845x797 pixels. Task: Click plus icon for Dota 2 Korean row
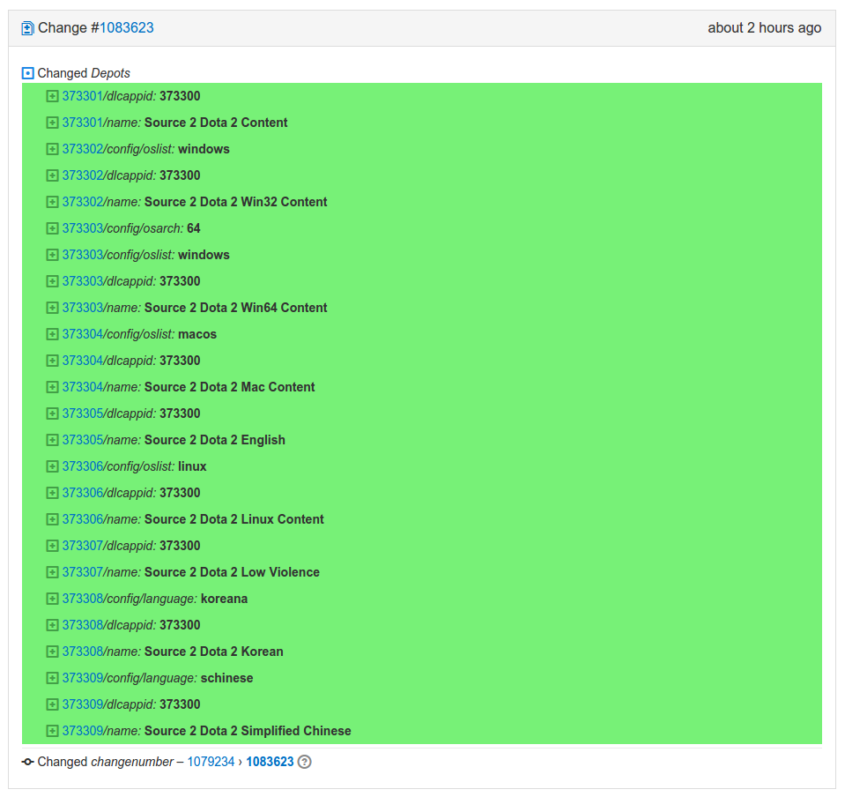[x=52, y=652]
